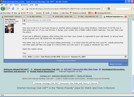The width and height of the screenshot is (134, 97).
Task: Click the grayed Forward arrow button
Action: click(x=7, y=9)
